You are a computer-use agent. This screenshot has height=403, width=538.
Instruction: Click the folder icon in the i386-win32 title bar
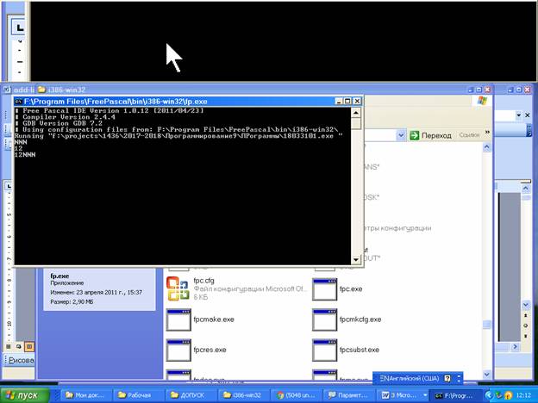pyautogui.click(x=41, y=90)
